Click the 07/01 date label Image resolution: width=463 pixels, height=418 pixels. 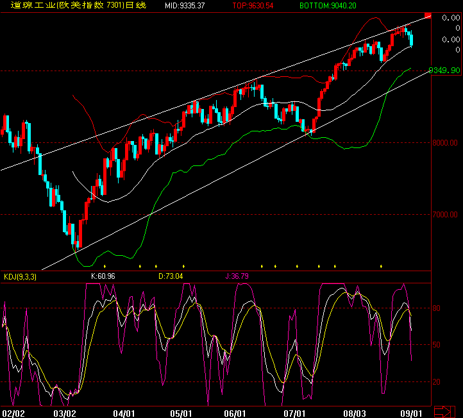(x=294, y=414)
